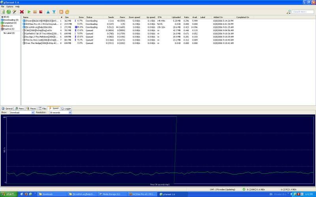Click the 10.6% progress bar of Ice.Age.2 torrent
Viewport: 316px width, 197px height.
point(79,37)
